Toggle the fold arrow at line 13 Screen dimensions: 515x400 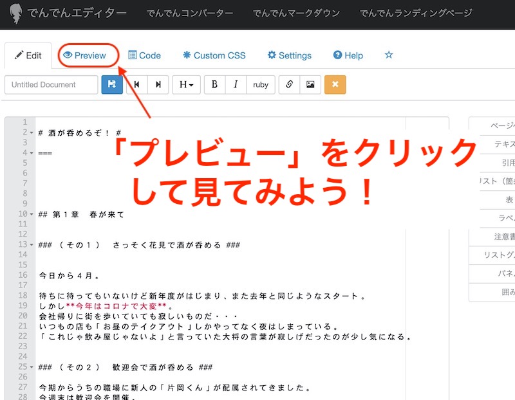coord(32,245)
